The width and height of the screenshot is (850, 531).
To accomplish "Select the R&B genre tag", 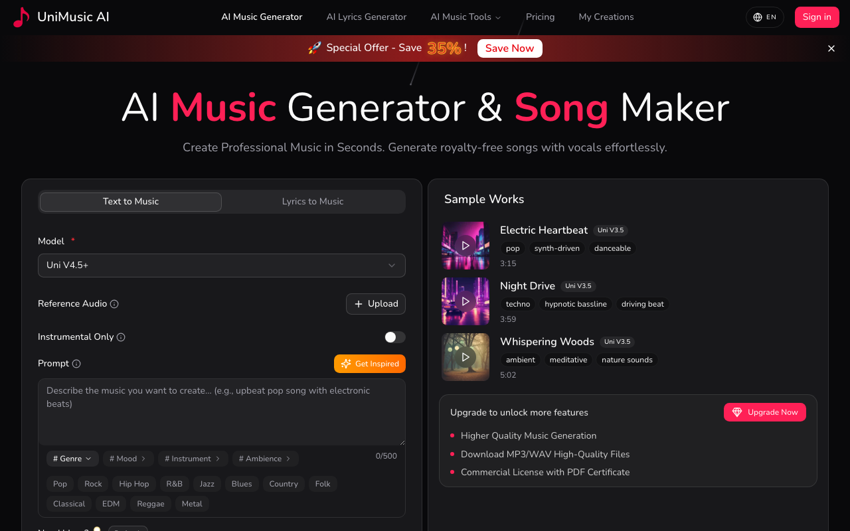I will tap(175, 484).
